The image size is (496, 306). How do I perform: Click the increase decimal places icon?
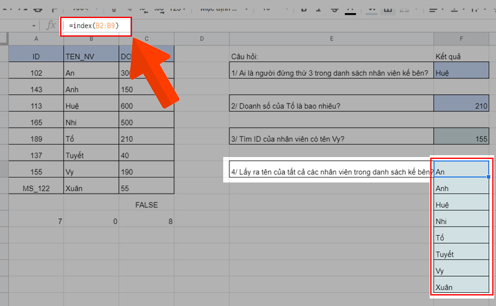tap(160, 9)
